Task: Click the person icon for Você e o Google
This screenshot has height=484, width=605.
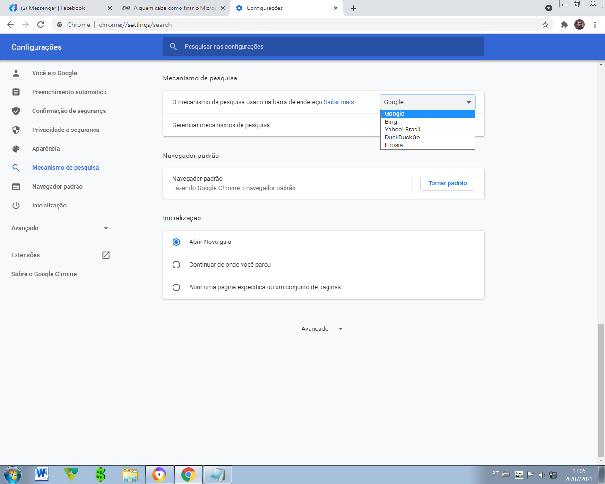Action: tap(16, 73)
